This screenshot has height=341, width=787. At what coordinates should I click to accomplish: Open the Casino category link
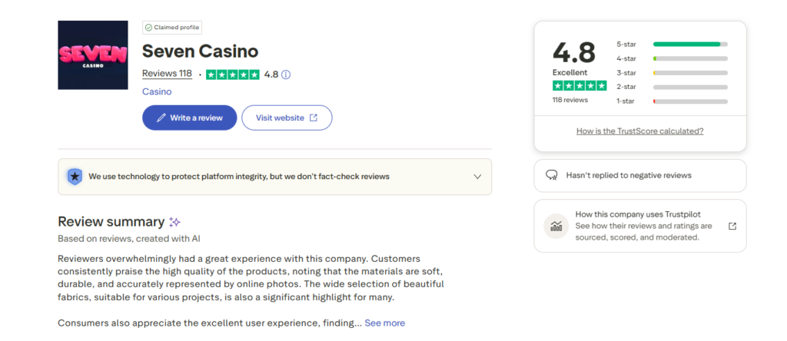coord(157,91)
